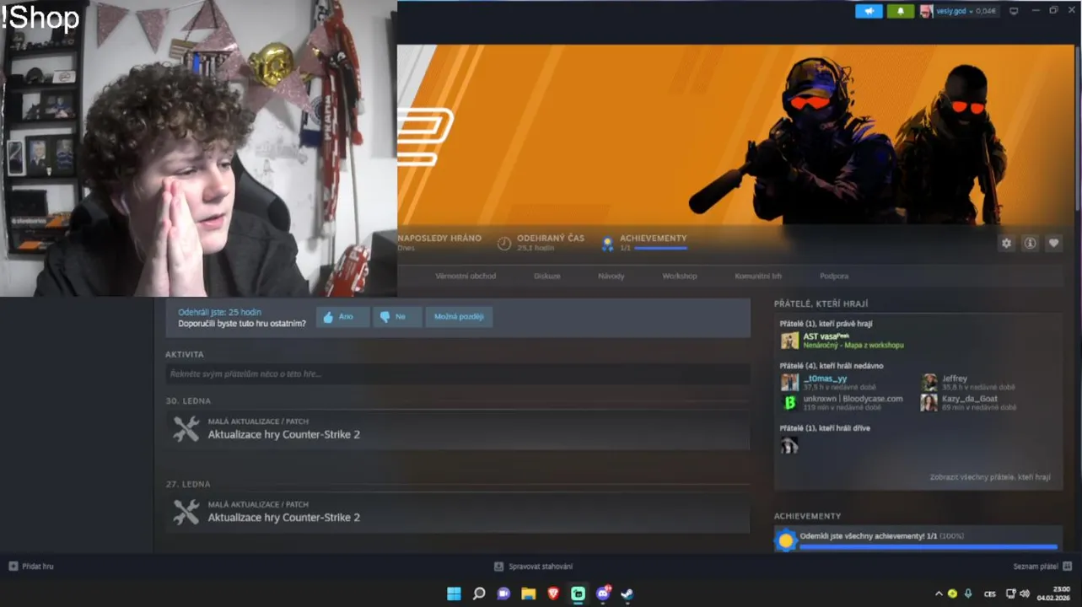
Task: Open the Věrnostní obchod tab
Action: coord(466,276)
